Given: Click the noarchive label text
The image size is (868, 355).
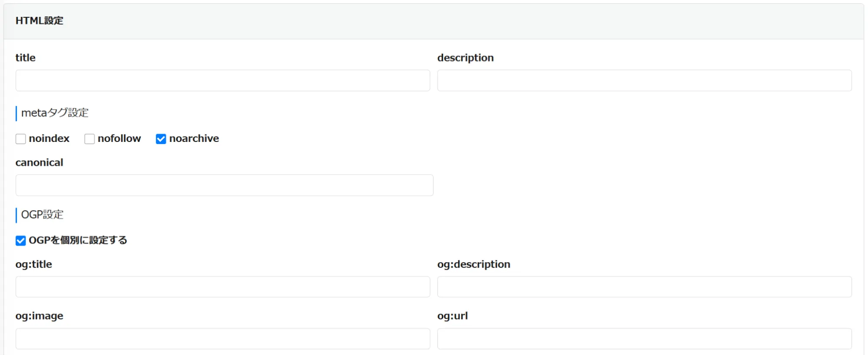Looking at the screenshot, I should point(194,138).
